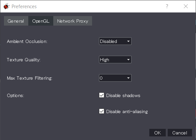Open the Network Proxy tab
Image resolution: width=196 pixels, height=140 pixels.
(73, 21)
